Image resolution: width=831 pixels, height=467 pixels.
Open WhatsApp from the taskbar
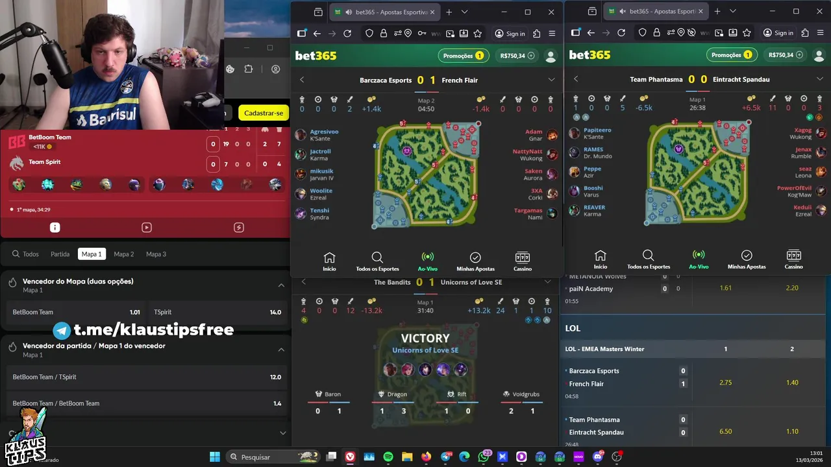click(483, 457)
